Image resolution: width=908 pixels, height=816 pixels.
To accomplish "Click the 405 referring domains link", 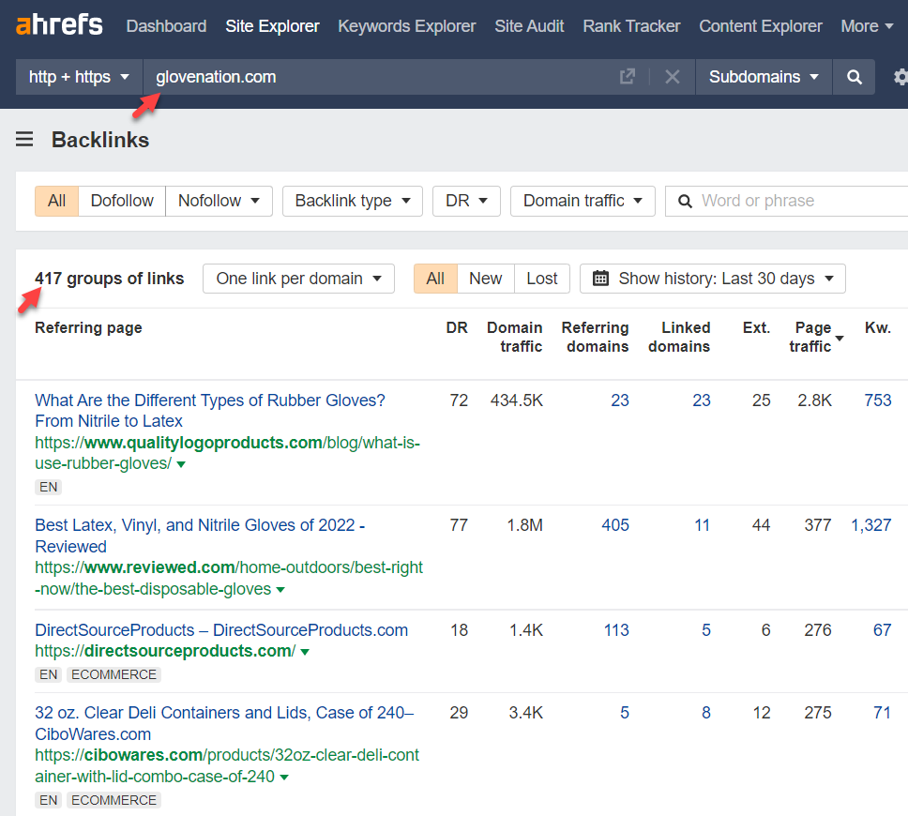I will [614, 525].
